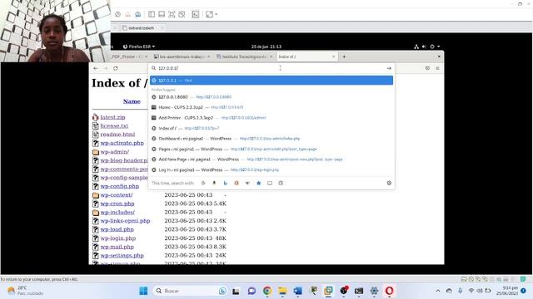Search open tabs with tab icon
The width and height of the screenshot is (533, 299).
pos(270,183)
